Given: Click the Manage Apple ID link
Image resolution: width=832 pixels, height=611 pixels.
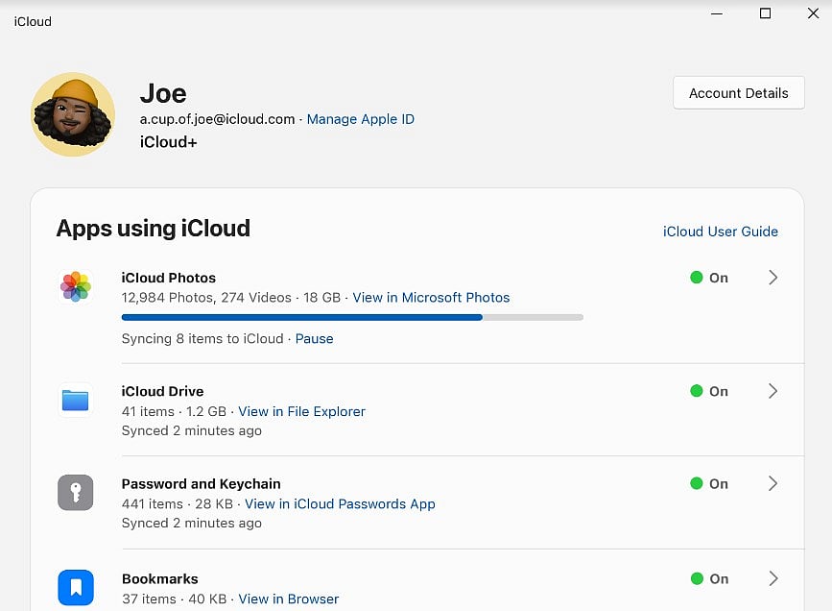Looking at the screenshot, I should [360, 119].
